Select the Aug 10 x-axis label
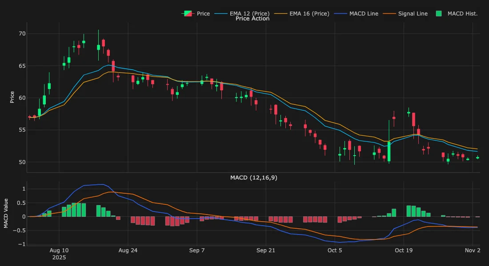489x266 pixels. pyautogui.click(x=59, y=250)
